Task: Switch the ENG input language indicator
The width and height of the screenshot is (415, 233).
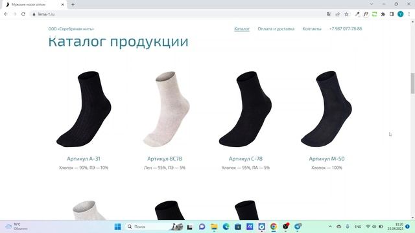Action: 358,227
